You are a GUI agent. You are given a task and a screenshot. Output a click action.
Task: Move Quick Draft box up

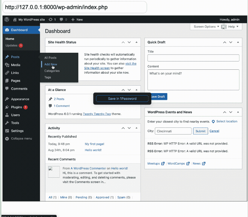point(225,42)
